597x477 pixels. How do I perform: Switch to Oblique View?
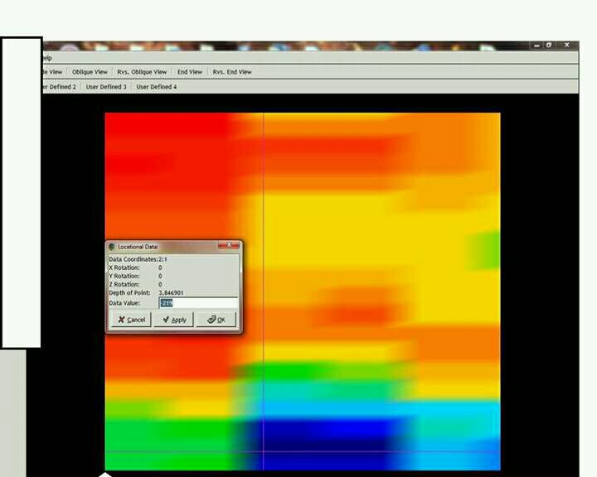[90, 72]
